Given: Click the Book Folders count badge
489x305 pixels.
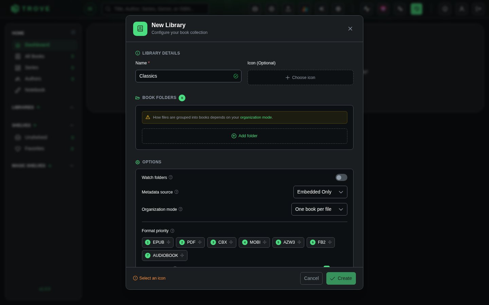Looking at the screenshot, I should [182, 98].
